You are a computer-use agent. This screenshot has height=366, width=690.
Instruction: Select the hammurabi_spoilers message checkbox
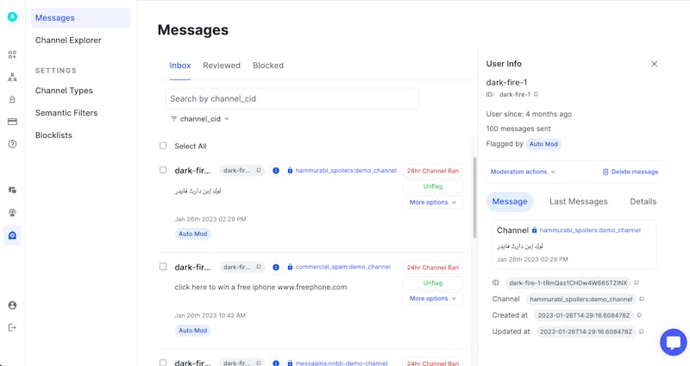point(163,170)
